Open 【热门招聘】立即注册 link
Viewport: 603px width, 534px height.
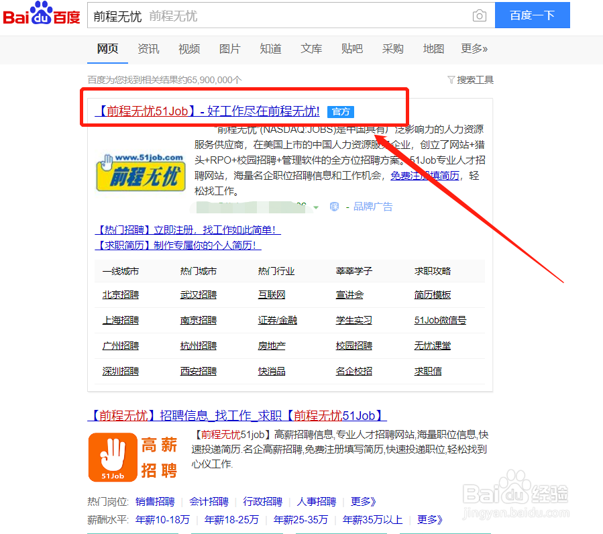pyautogui.click(x=188, y=229)
